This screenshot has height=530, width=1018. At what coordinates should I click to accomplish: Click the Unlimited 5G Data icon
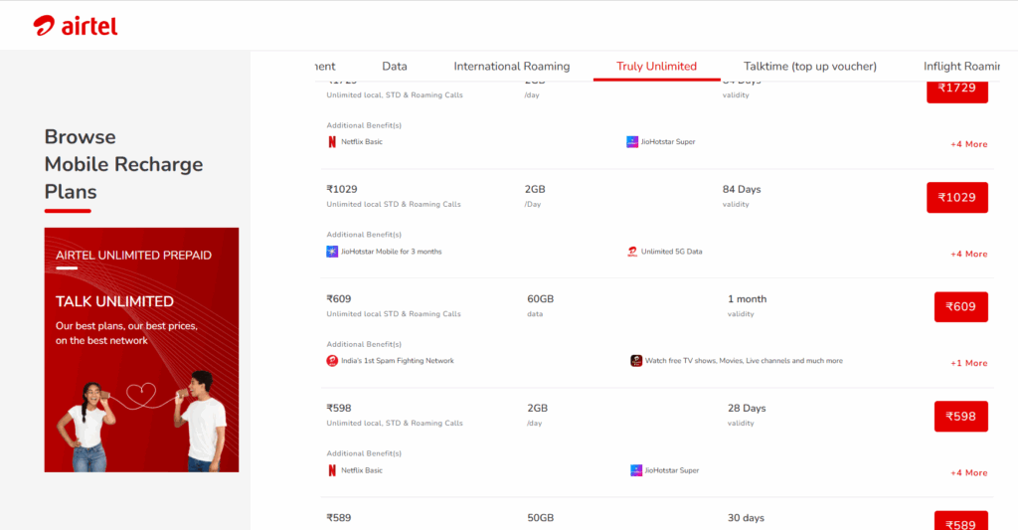pyautogui.click(x=632, y=252)
